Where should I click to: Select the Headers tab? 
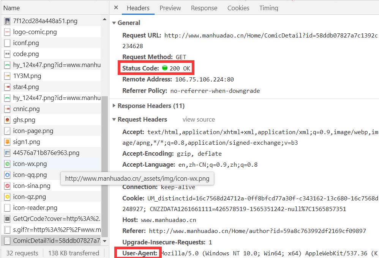point(138,8)
